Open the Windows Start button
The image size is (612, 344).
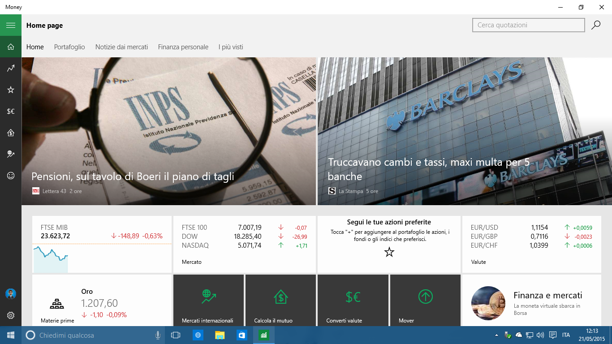tap(11, 335)
